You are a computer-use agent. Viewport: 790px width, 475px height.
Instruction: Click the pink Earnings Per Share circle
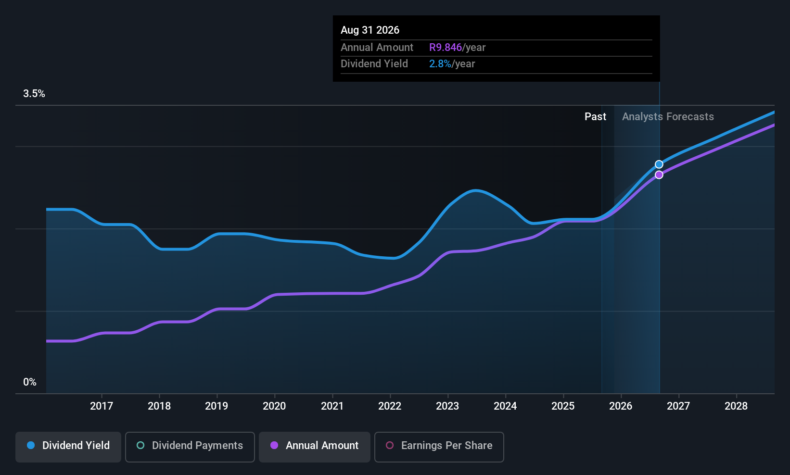390,446
